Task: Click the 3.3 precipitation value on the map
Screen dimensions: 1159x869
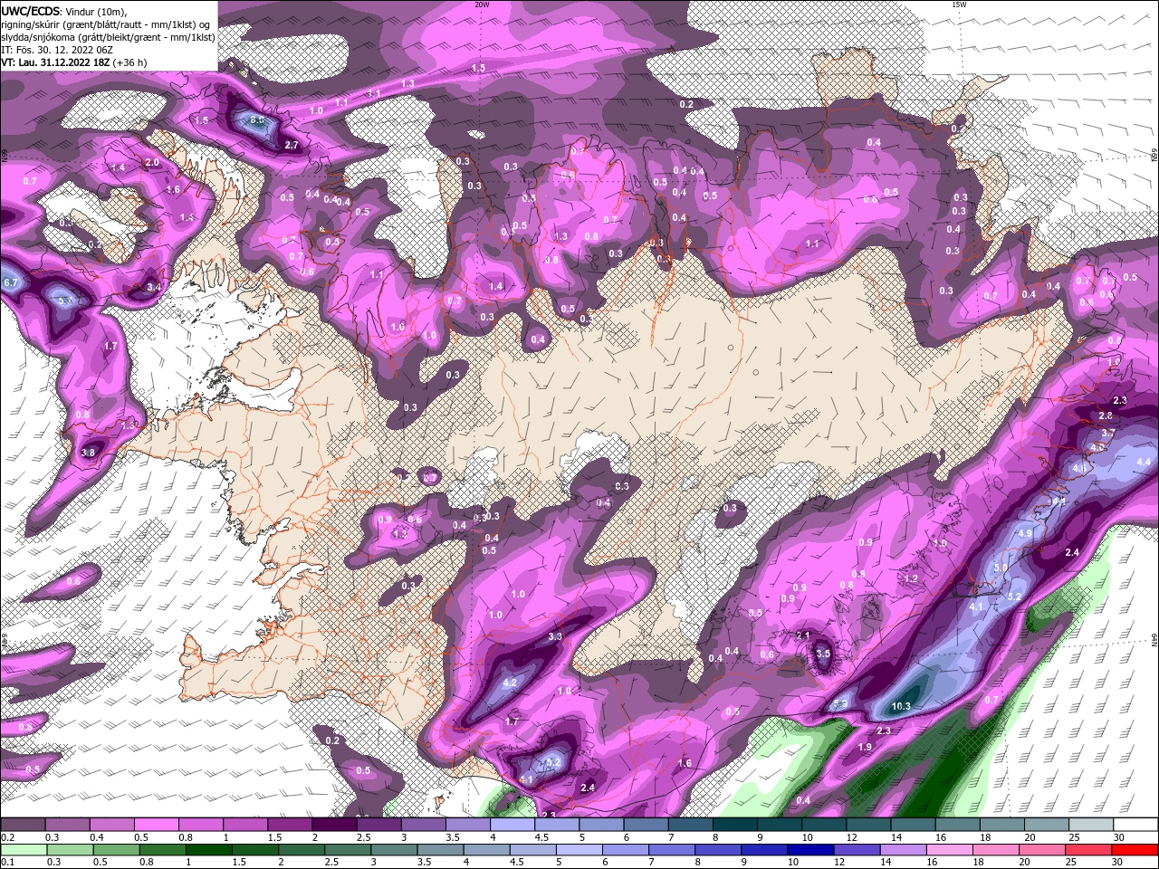Action: (x=555, y=637)
